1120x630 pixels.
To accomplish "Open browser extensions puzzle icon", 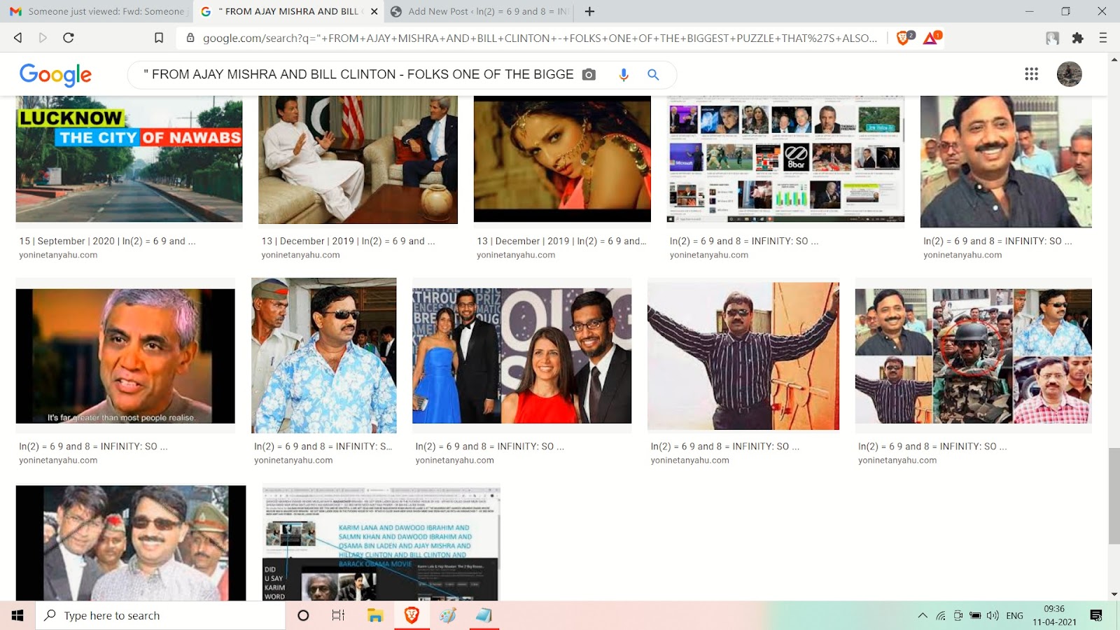I will tap(1077, 38).
